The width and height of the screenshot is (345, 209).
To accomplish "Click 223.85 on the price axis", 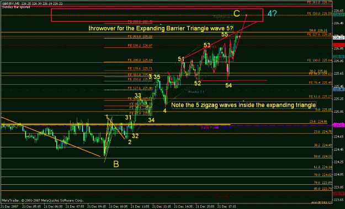I will 338,187.
